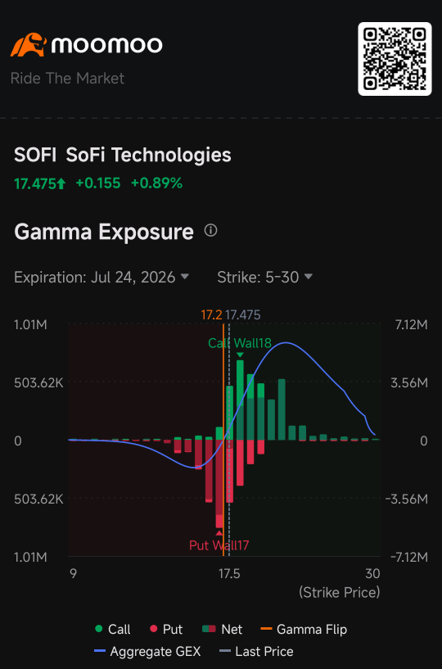Click the +0.155 price change value
The image size is (442, 669).
98,183
